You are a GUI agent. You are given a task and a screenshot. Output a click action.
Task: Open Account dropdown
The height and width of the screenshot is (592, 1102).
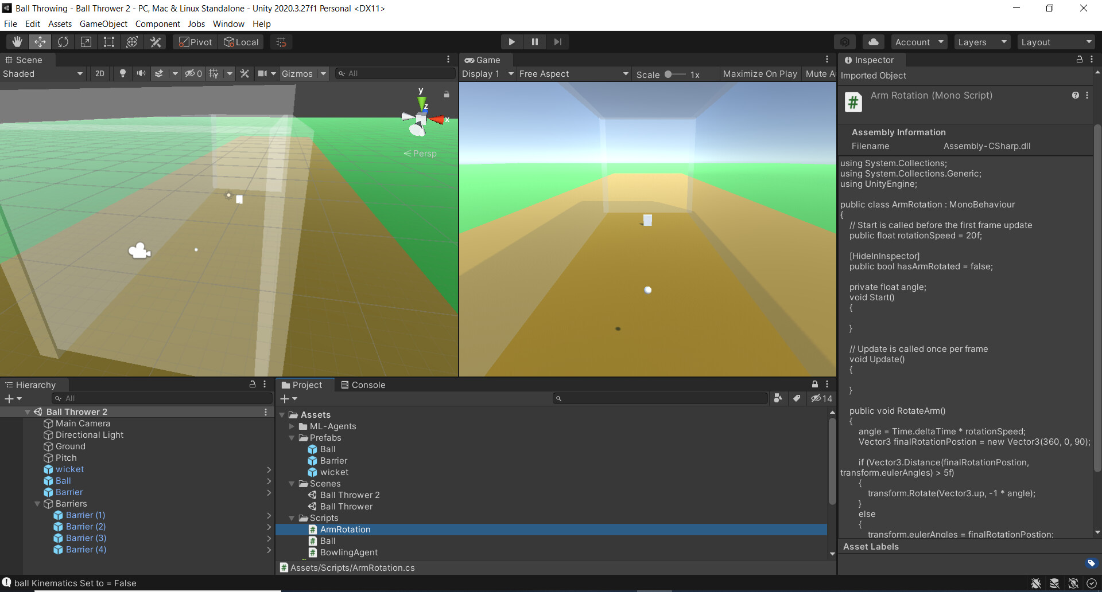click(919, 42)
